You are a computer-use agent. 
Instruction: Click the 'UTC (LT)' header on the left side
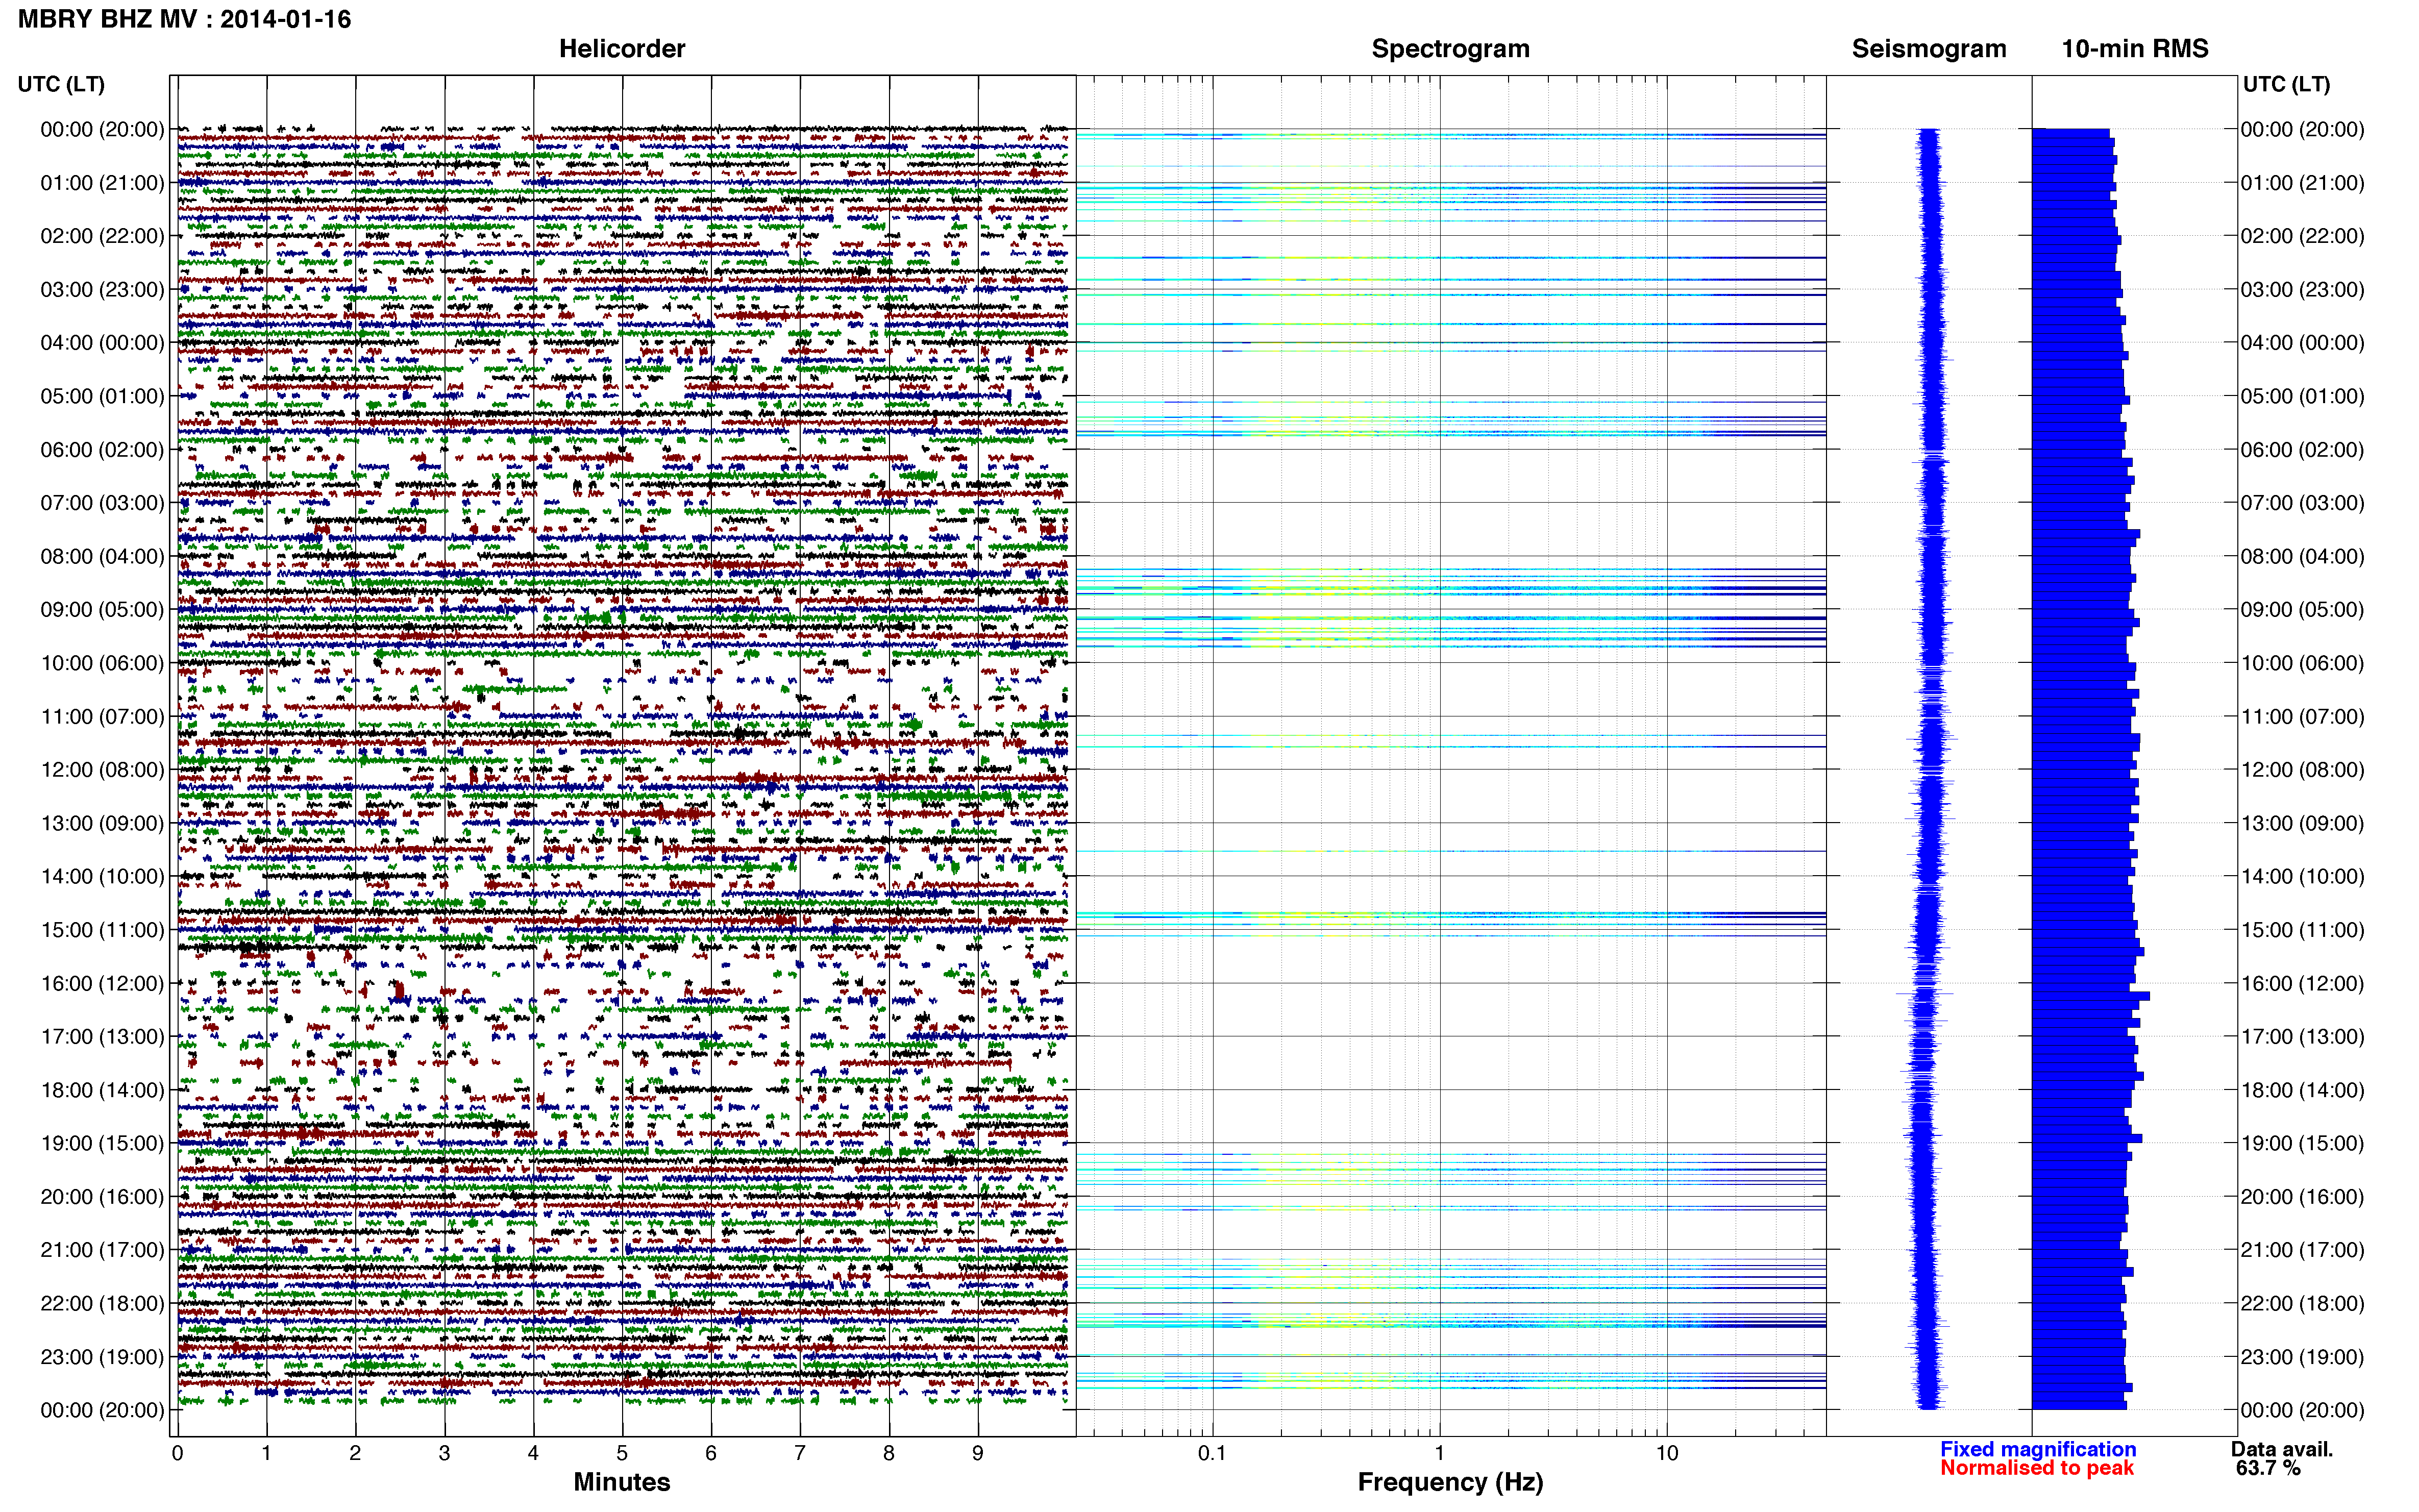60,84
